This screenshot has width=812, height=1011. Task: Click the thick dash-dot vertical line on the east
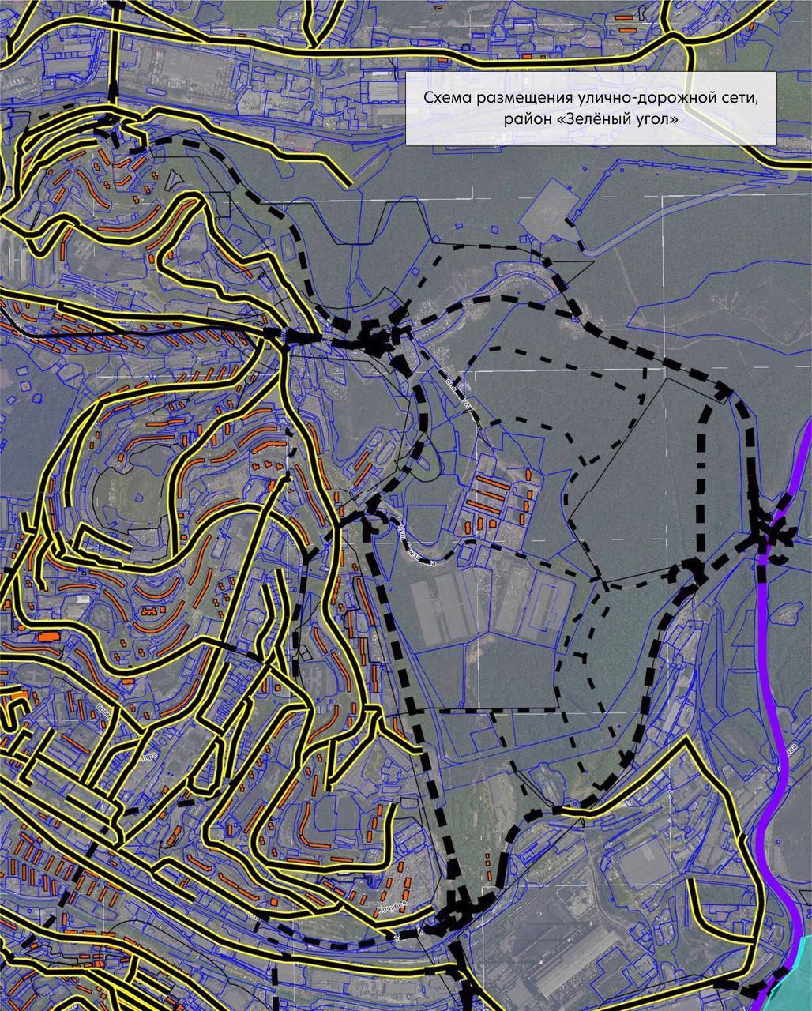pos(700,474)
